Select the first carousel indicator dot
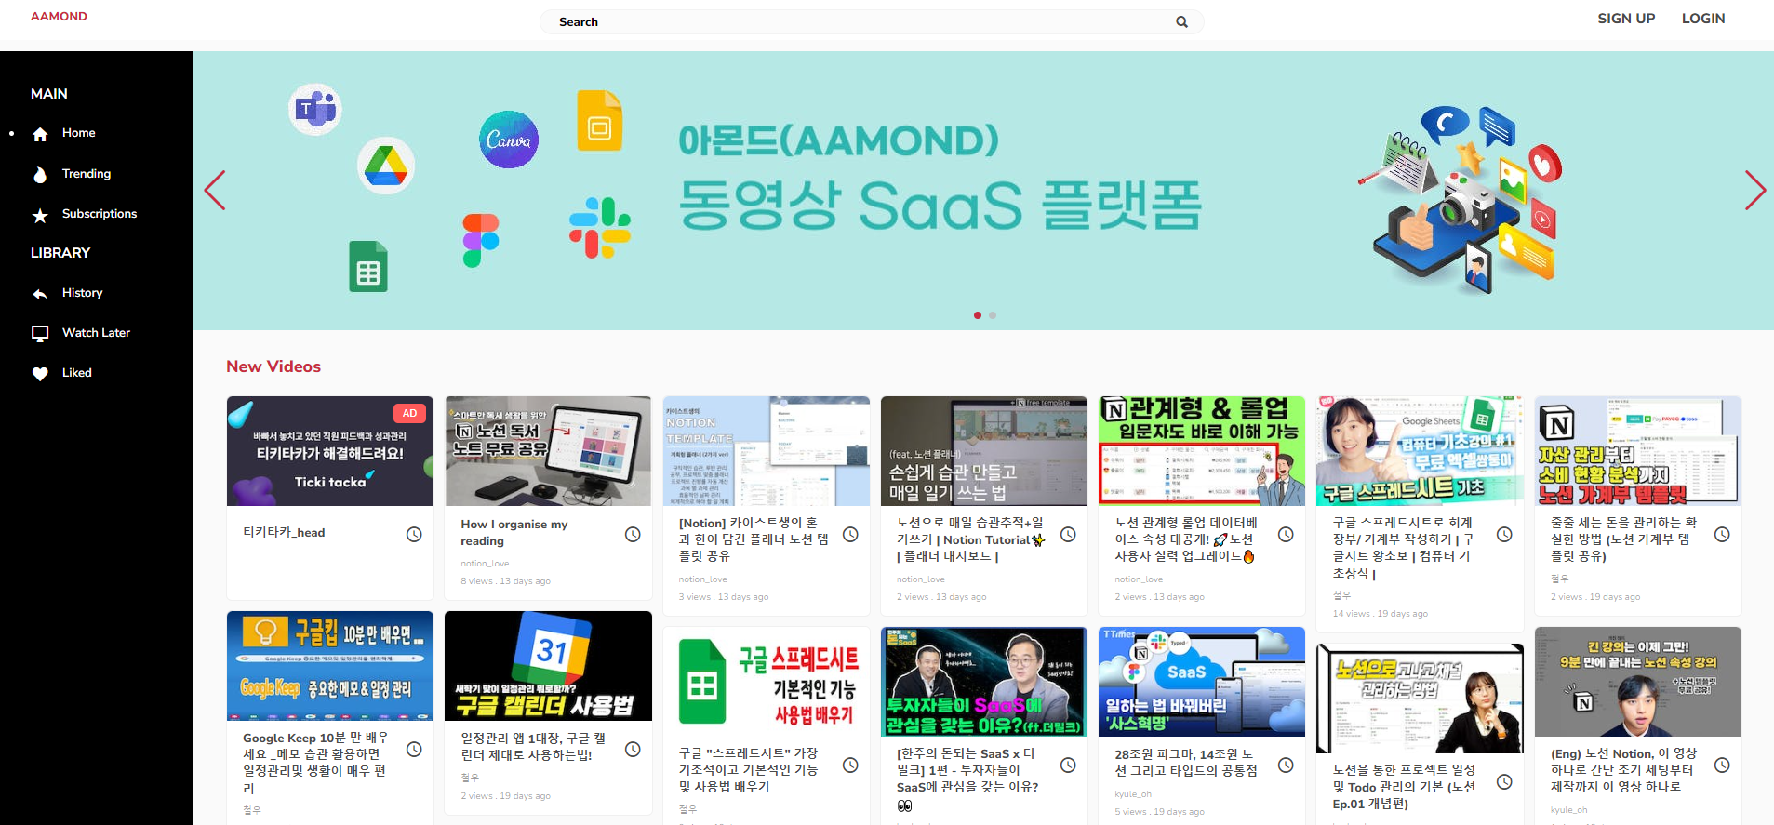The height and width of the screenshot is (825, 1774). click(977, 315)
